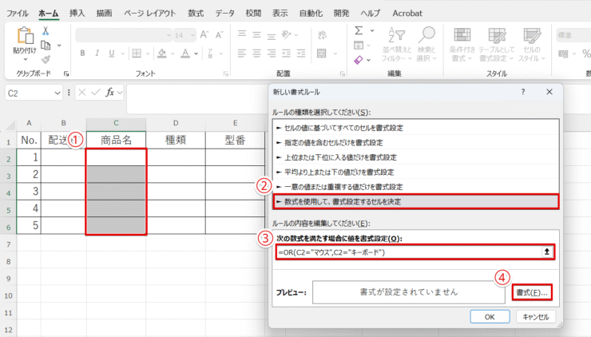Viewport: 591px width, 337px height.
Task: Select rule type 'format cells that contain'
Action: pos(416,142)
